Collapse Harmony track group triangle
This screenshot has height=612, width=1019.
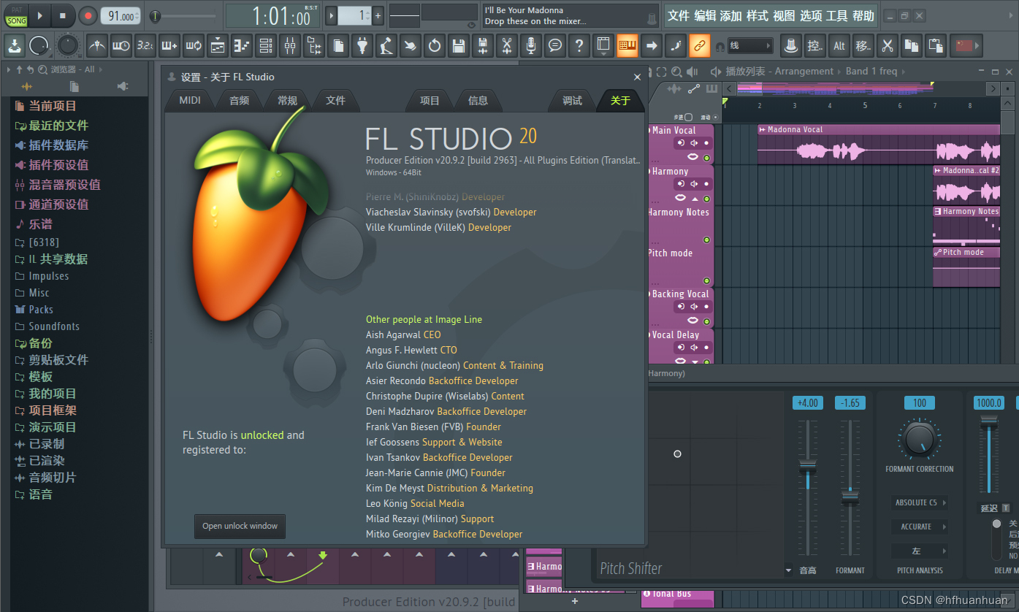click(695, 199)
